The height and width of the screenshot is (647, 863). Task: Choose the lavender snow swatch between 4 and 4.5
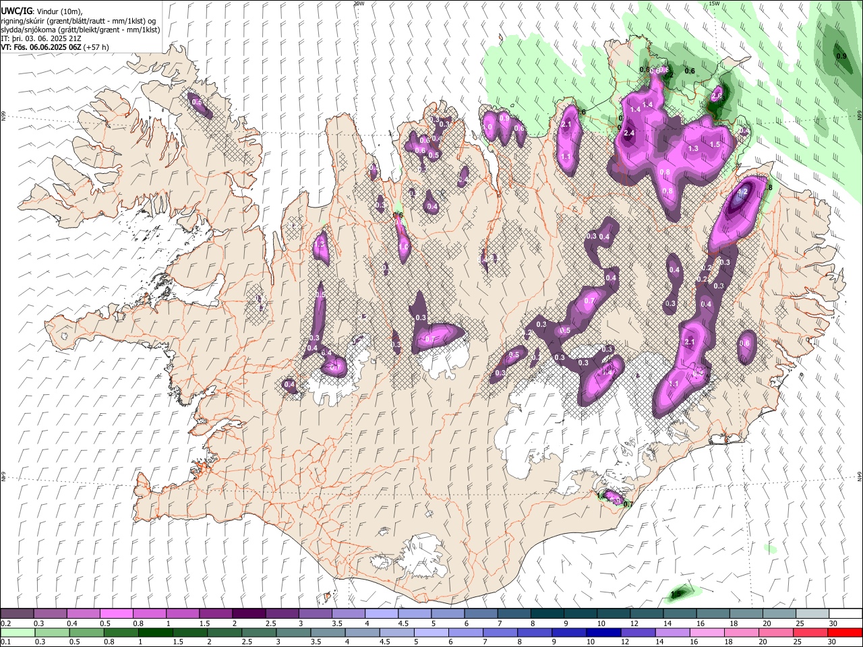(x=382, y=614)
